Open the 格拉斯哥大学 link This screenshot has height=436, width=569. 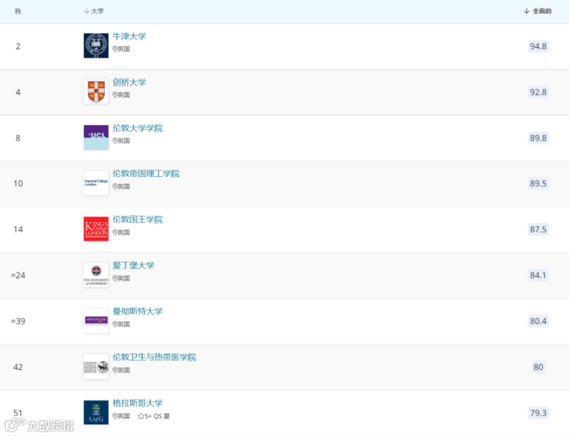click(138, 403)
